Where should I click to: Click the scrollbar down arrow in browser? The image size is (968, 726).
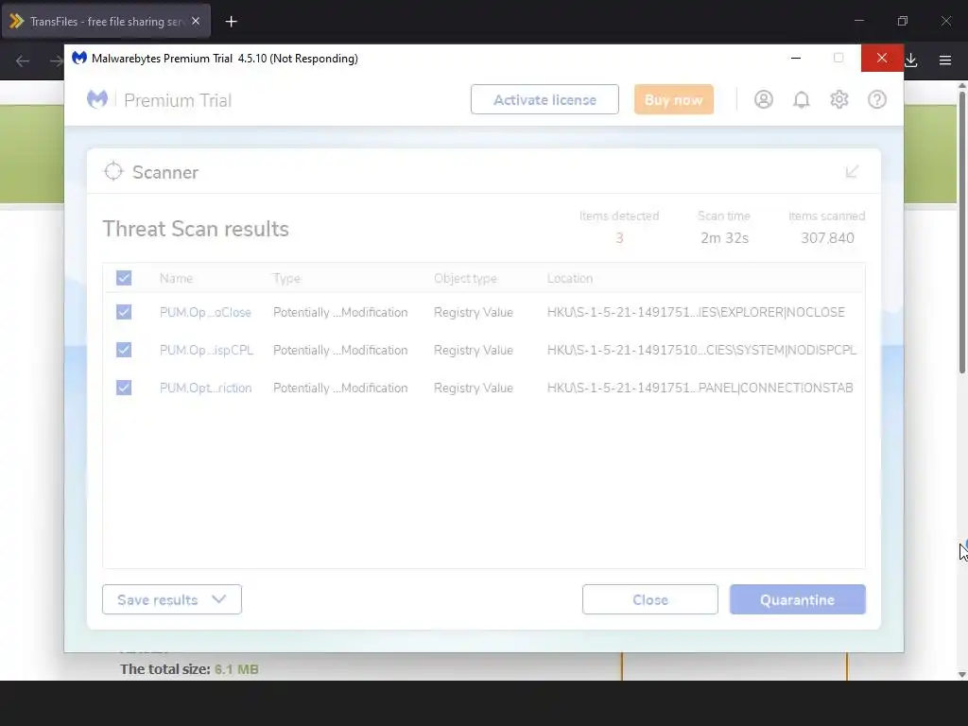click(961, 674)
